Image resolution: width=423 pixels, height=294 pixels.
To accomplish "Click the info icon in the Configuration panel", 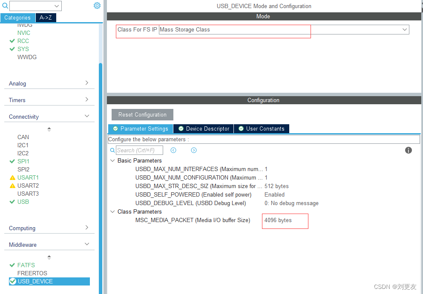I will coord(408,150).
